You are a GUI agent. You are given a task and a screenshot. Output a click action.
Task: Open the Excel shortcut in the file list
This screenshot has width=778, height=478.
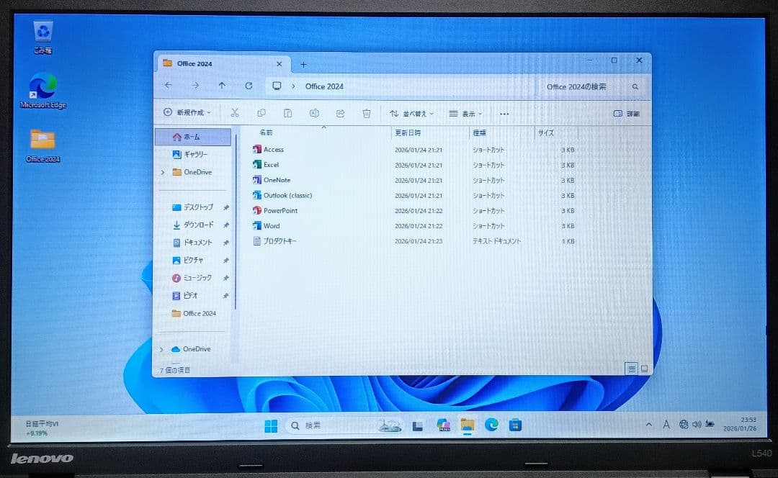272,164
